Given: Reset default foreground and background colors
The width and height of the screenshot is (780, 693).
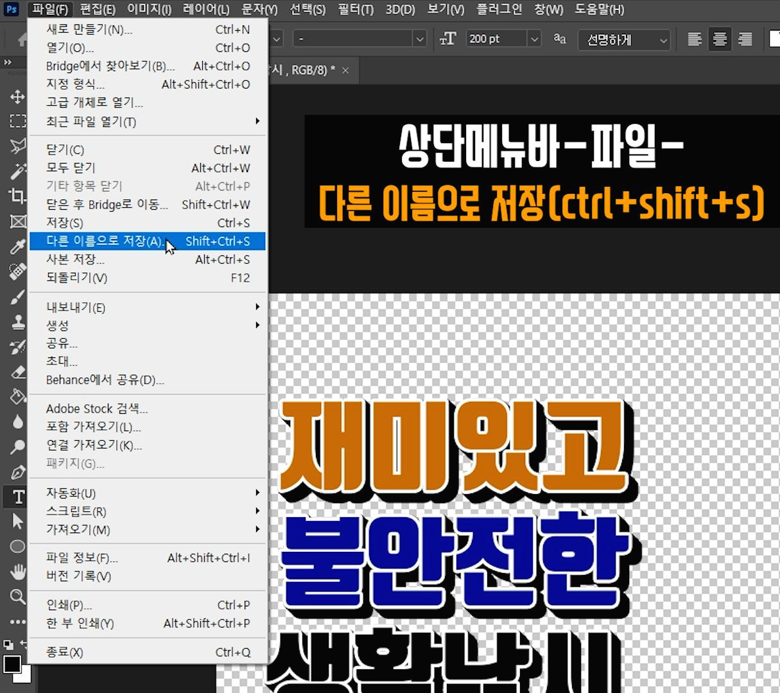Looking at the screenshot, I should coord(8,644).
